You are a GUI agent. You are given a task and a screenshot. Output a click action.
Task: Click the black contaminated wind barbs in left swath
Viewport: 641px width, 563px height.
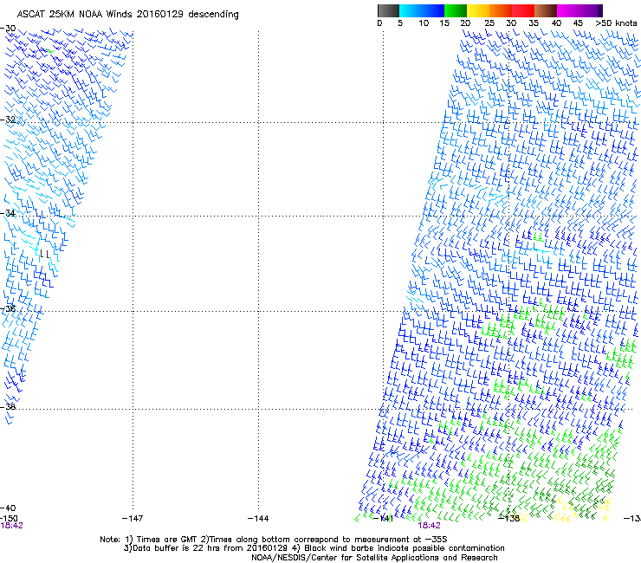(x=45, y=255)
